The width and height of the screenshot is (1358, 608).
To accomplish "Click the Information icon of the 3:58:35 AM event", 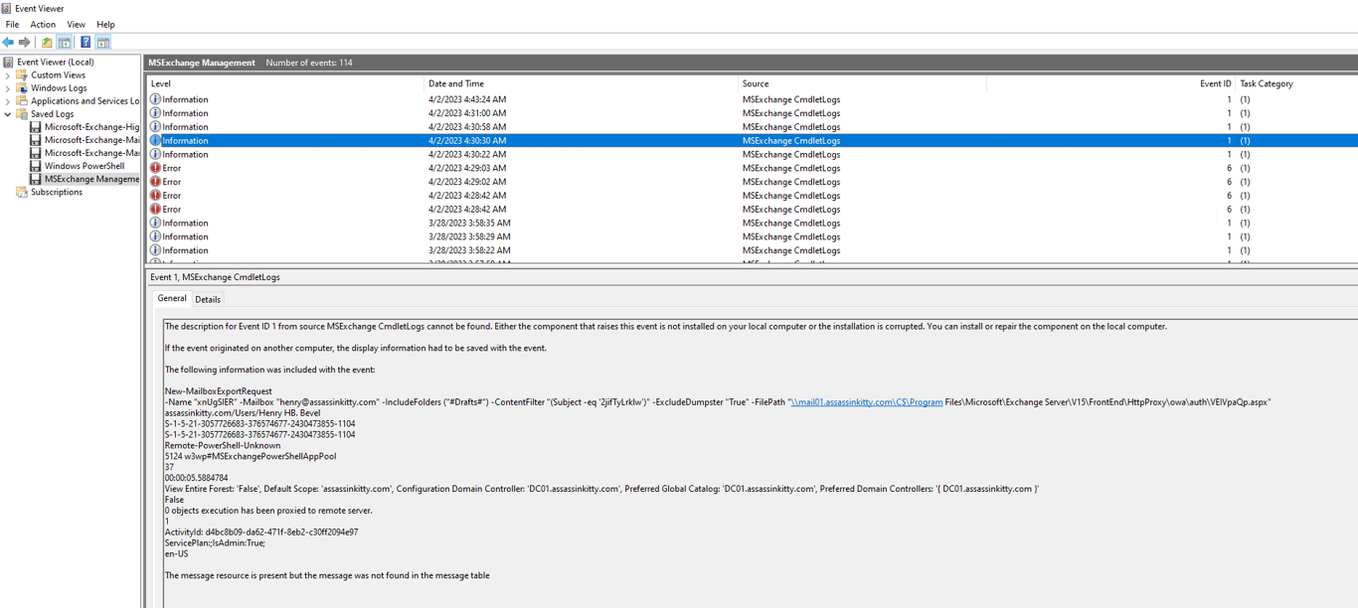I will coord(155,223).
